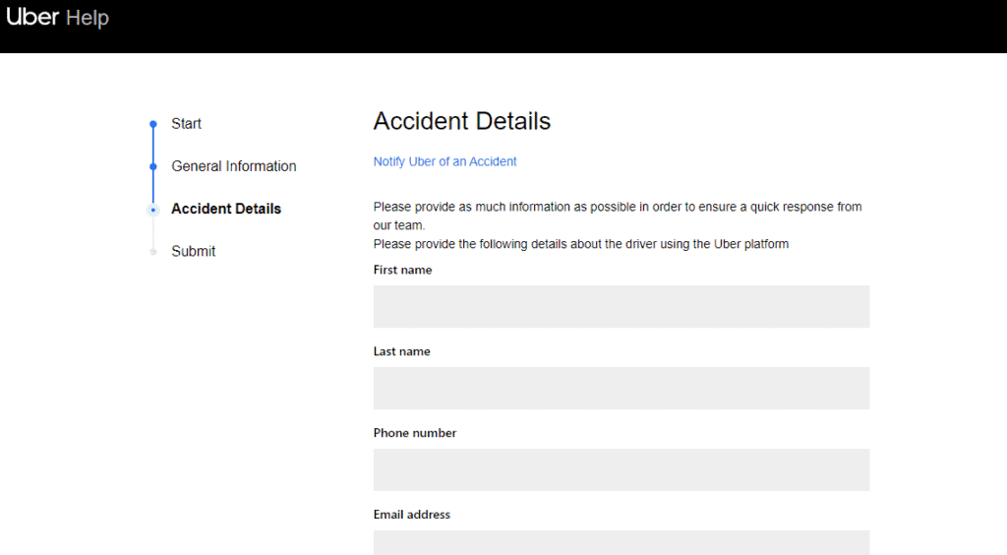Screen dimensions: 1007x555
Task: Select the Phone number input field
Action: pyautogui.click(x=621, y=469)
